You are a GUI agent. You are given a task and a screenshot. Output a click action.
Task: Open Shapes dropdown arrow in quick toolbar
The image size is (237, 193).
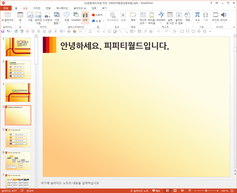coord(64,31)
